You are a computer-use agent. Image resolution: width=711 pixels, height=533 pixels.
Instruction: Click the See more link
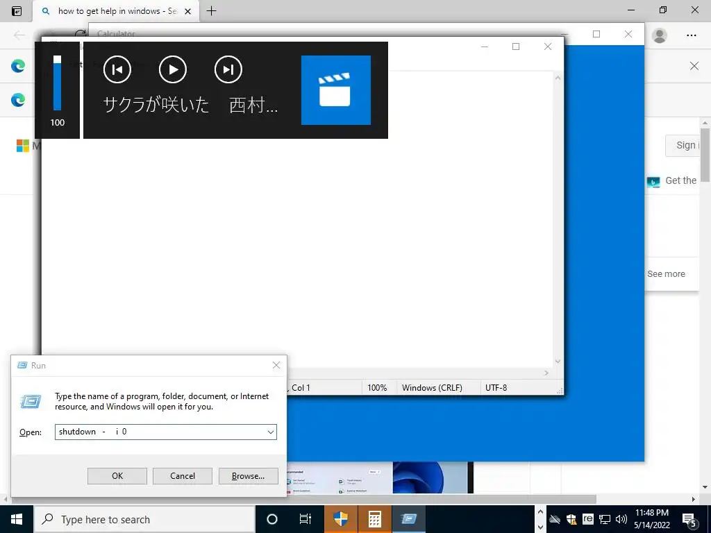coord(666,273)
